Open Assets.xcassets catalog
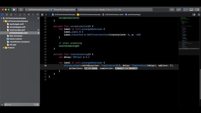The width and height of the screenshot is (201, 113). tap(16, 39)
